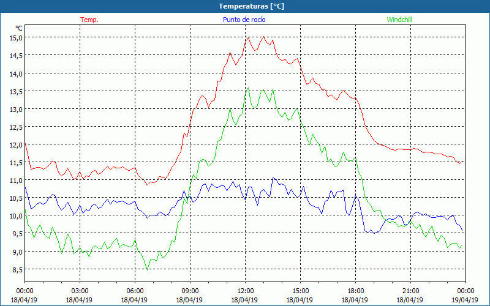490x306 pixels.
Task: Click the '12,5' y-axis value
Action: coord(17,127)
